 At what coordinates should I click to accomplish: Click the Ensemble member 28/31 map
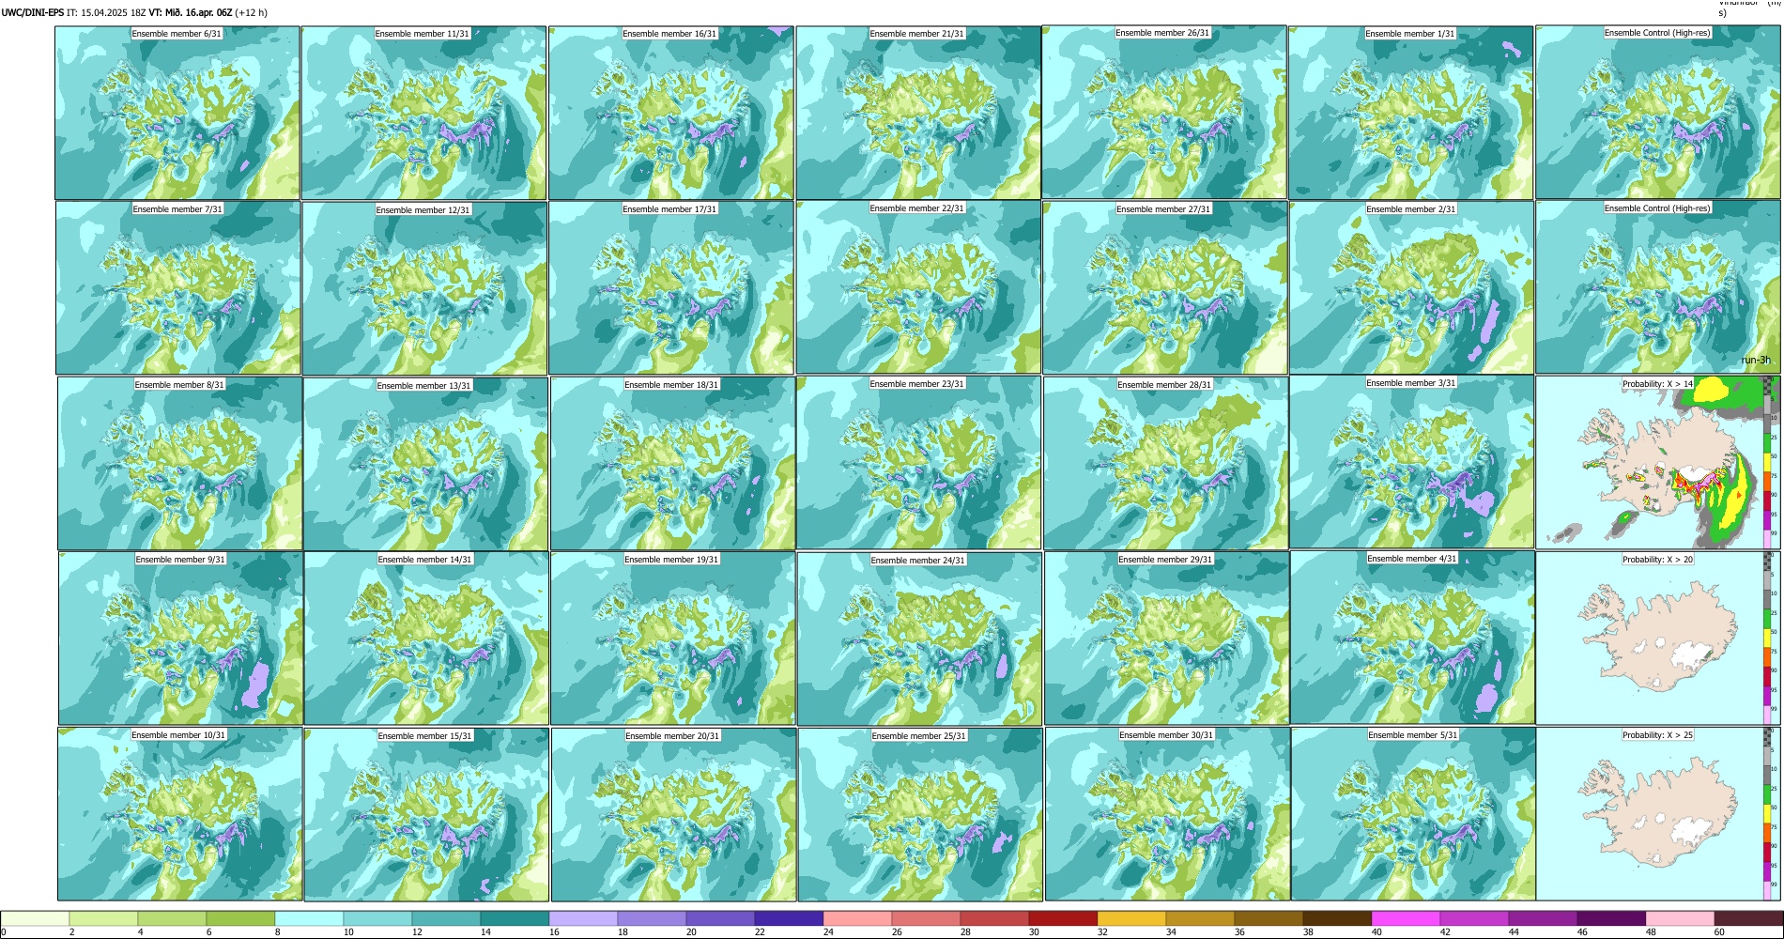pyautogui.click(x=1165, y=464)
